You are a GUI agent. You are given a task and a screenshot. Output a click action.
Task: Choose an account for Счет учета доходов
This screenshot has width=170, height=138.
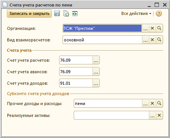(x=96, y=83)
